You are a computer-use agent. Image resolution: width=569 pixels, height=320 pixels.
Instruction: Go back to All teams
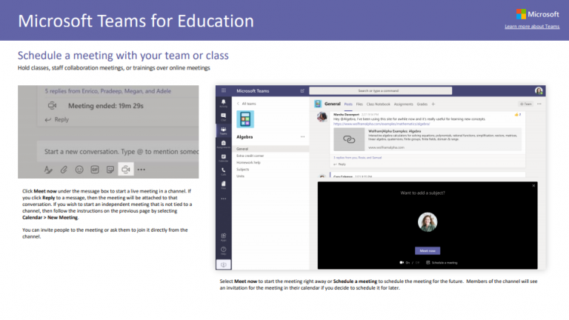247,104
